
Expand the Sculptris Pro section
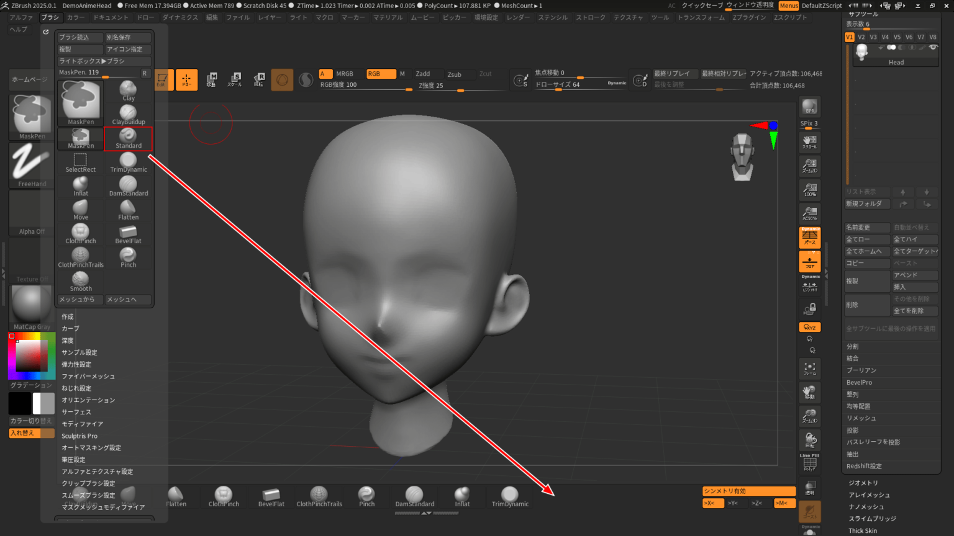point(79,435)
